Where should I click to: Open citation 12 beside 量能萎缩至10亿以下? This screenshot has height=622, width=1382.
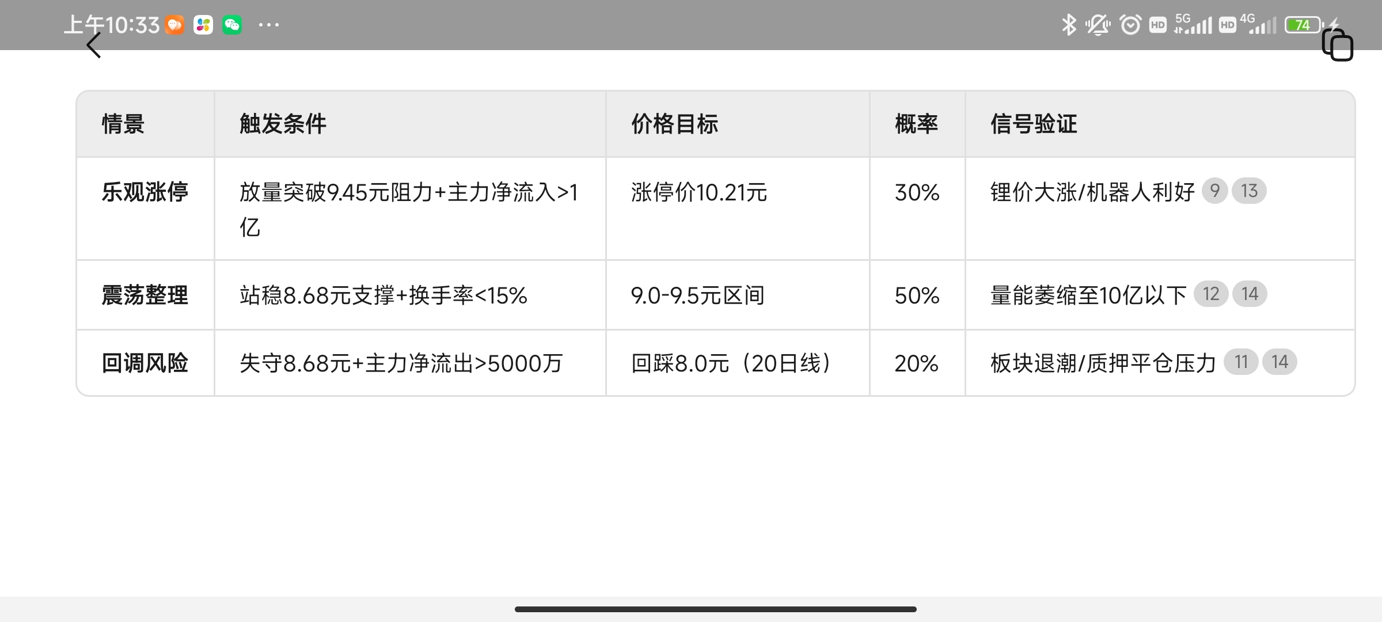[1211, 294]
